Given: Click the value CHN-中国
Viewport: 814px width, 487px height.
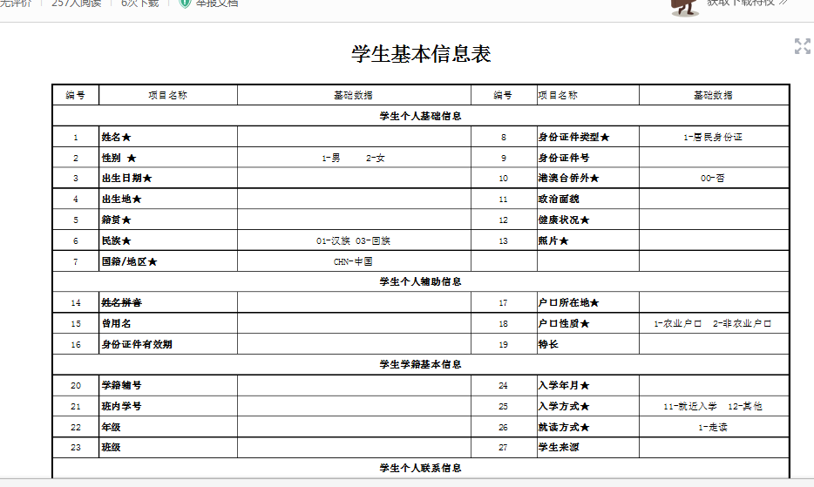Looking at the screenshot, I should click(353, 261).
